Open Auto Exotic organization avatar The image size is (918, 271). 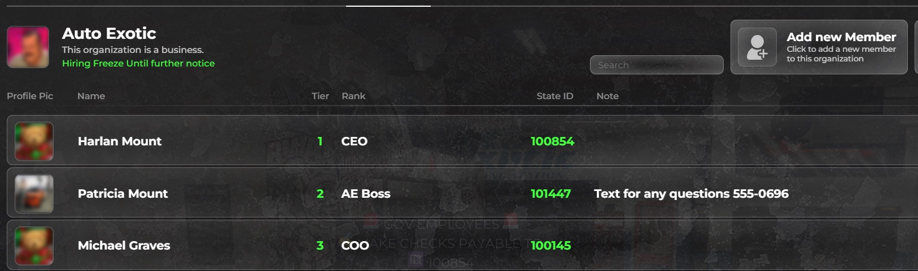(x=28, y=47)
